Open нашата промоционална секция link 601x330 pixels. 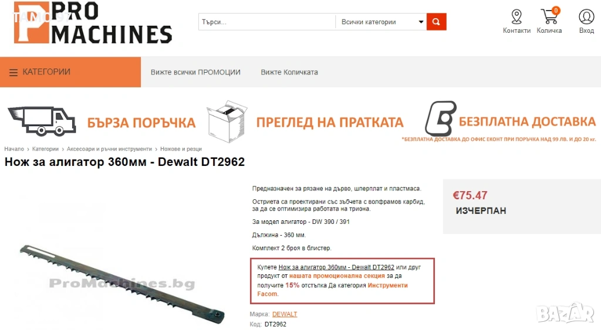(337, 275)
